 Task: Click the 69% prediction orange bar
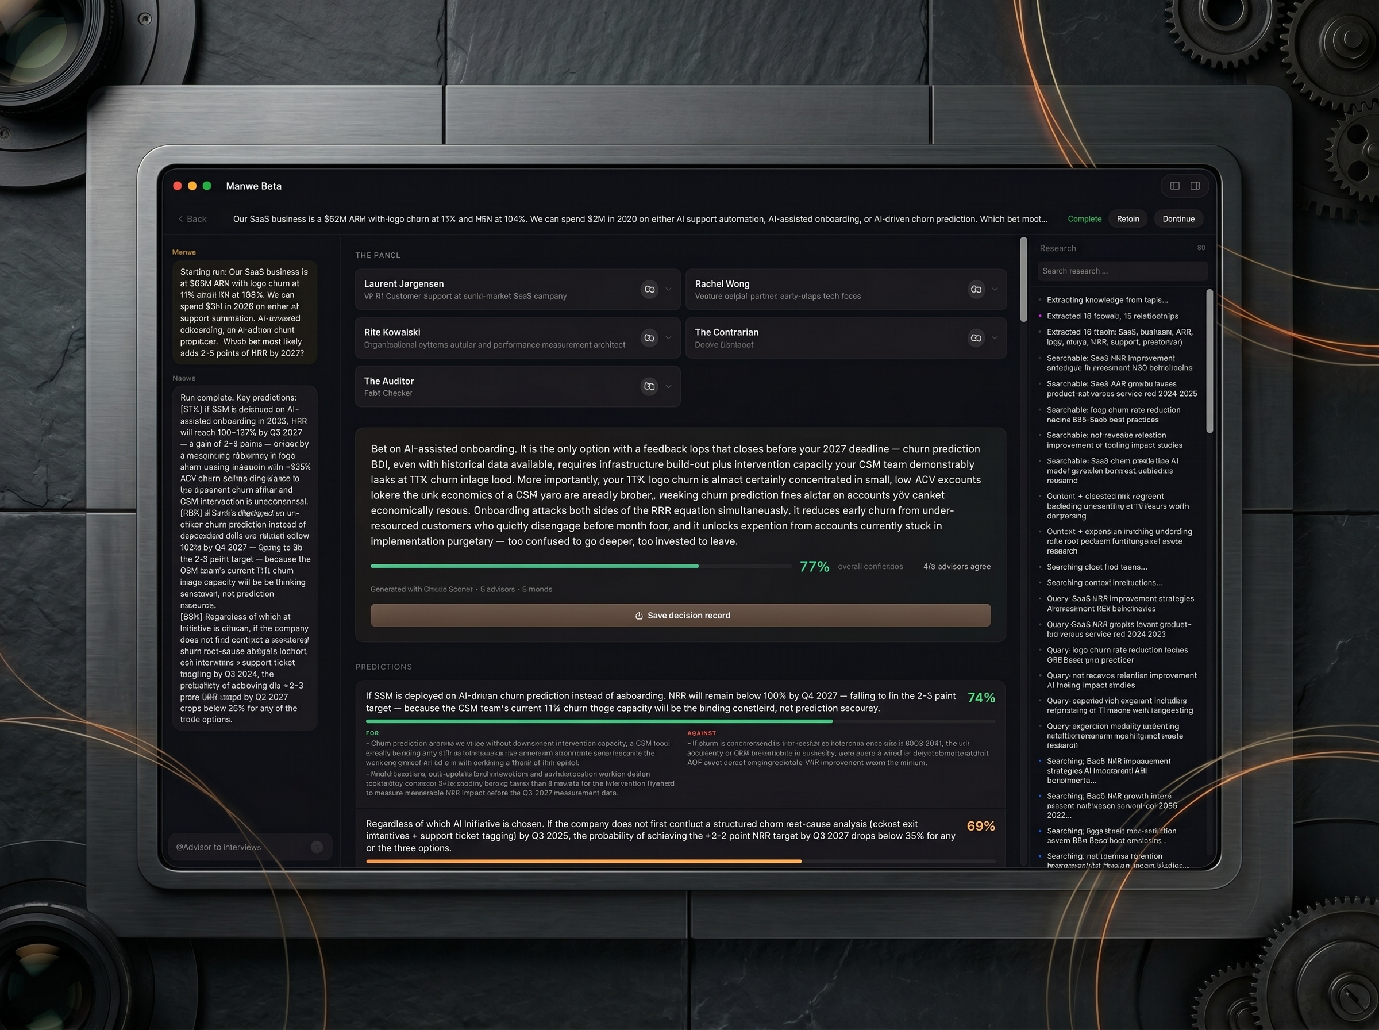click(x=680, y=862)
